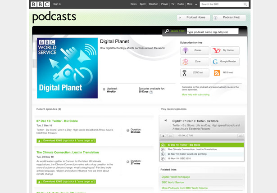
Task: Click the clock icon by 28 mins
Action: click(x=128, y=130)
